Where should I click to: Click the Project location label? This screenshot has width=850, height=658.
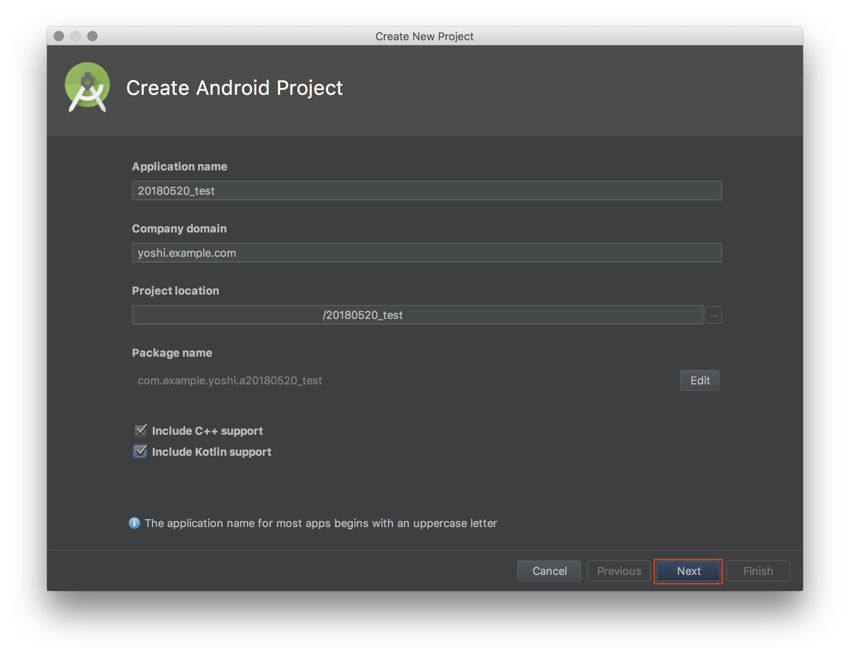click(176, 291)
